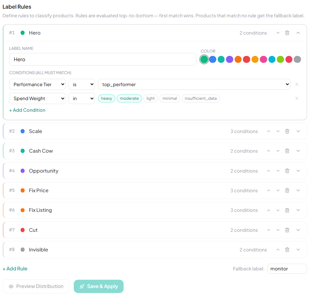Move the Fix Price rule up

268,190
